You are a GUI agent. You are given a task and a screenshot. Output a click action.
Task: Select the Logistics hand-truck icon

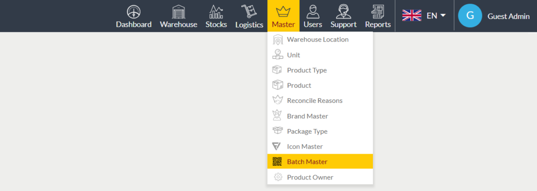(x=249, y=12)
